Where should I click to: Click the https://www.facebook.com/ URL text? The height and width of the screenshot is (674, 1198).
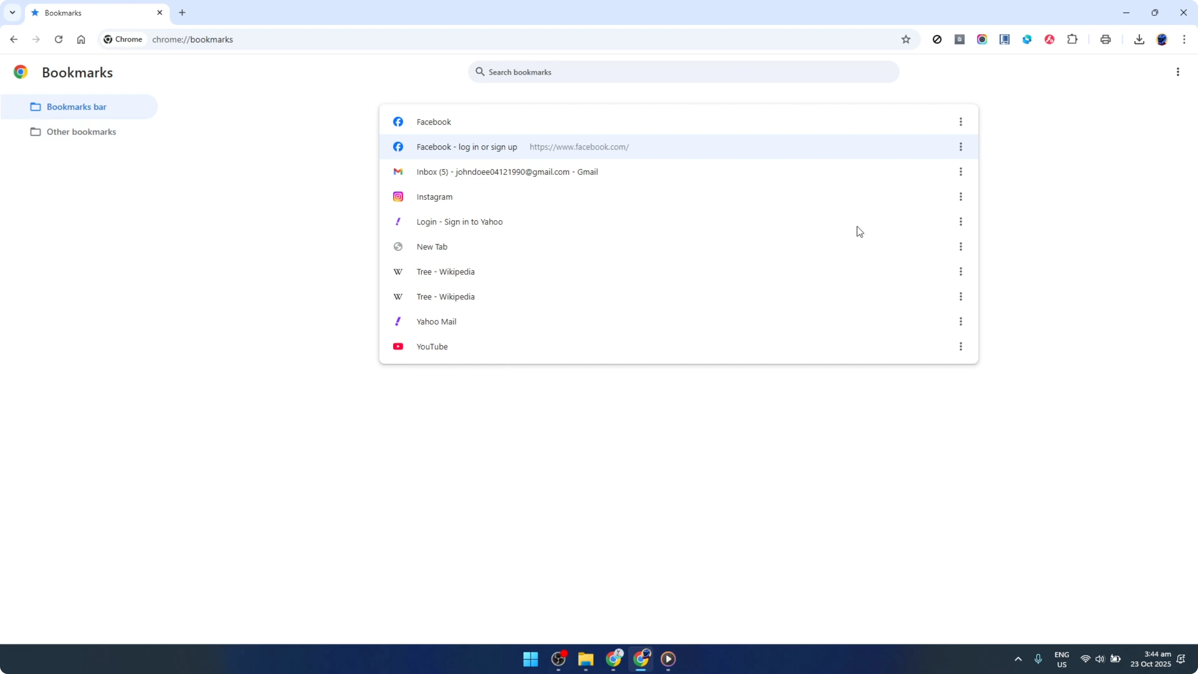(579, 147)
